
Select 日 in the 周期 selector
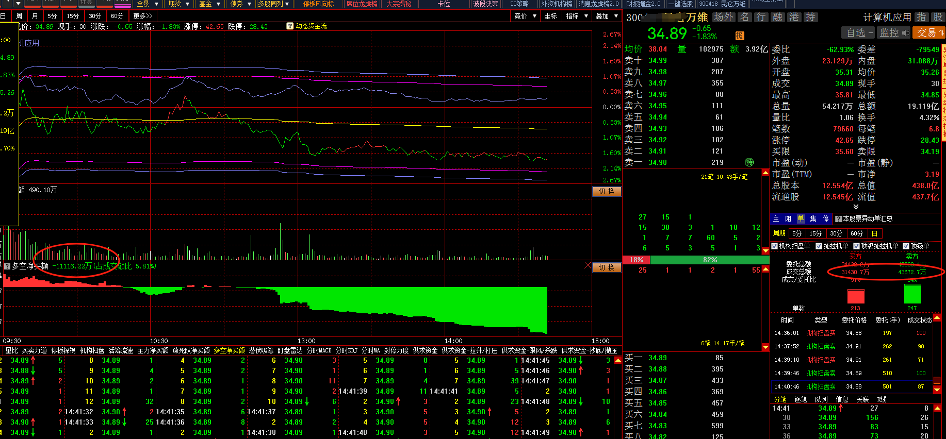tap(874, 233)
